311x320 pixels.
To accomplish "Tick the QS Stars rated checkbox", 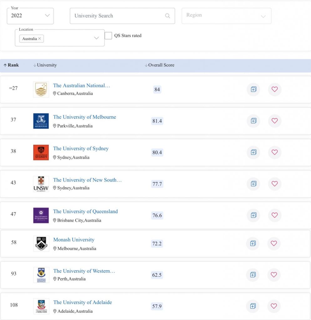I will pyautogui.click(x=108, y=36).
